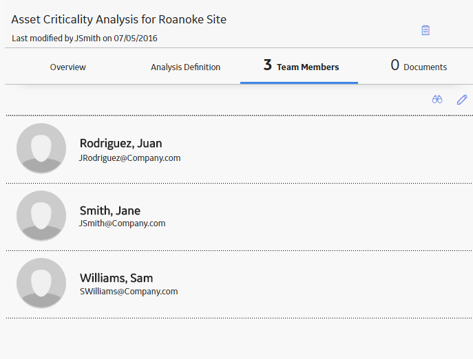Click the name Rodriguez, Juan
473x359 pixels.
click(120, 144)
